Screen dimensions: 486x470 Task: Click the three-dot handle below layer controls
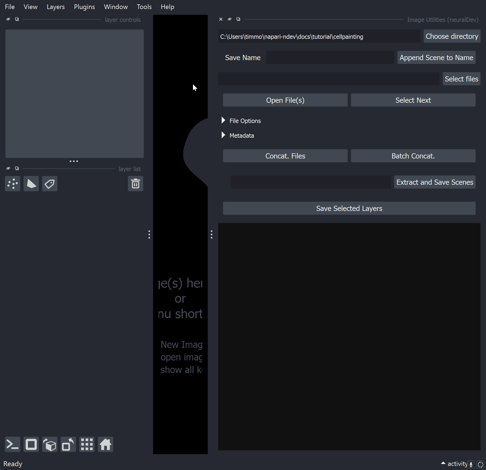pyautogui.click(x=74, y=161)
